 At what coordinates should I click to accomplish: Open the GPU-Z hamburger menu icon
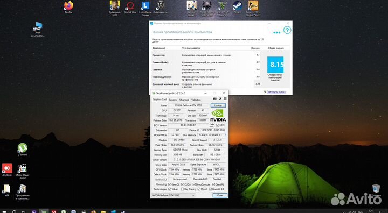pos(225,98)
